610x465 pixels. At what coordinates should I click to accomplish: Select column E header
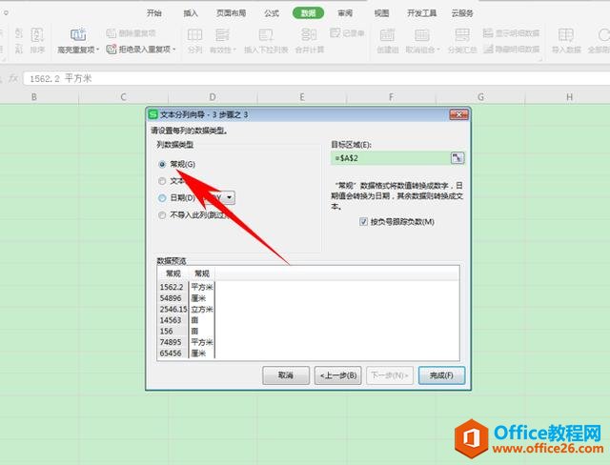click(302, 97)
